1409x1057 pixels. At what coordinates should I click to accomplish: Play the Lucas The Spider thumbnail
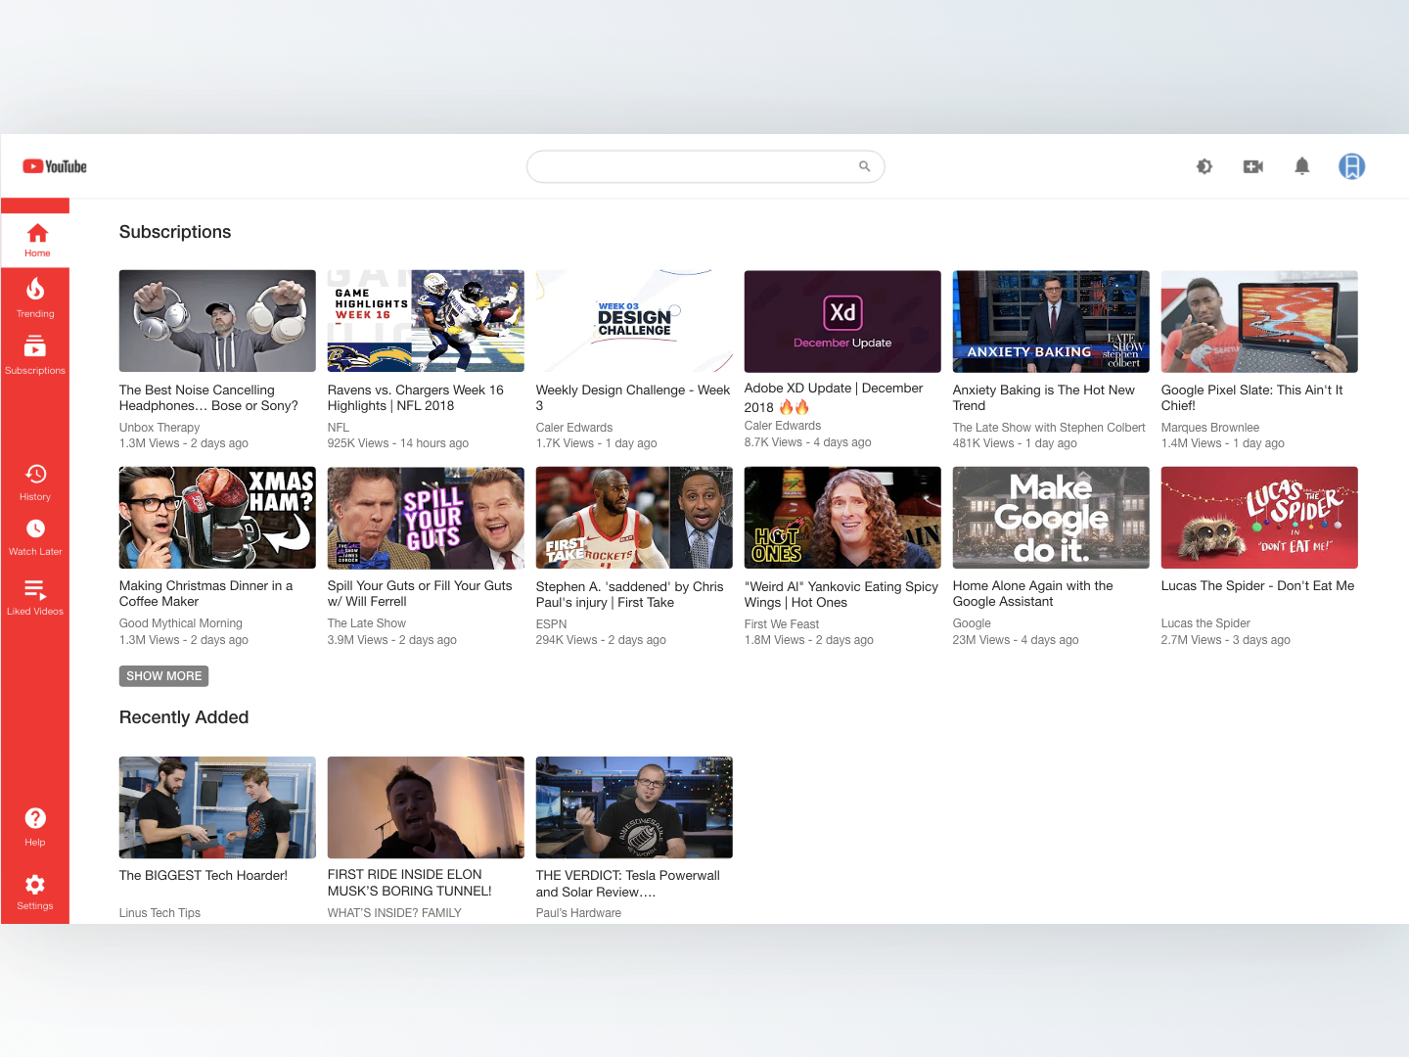(1259, 518)
